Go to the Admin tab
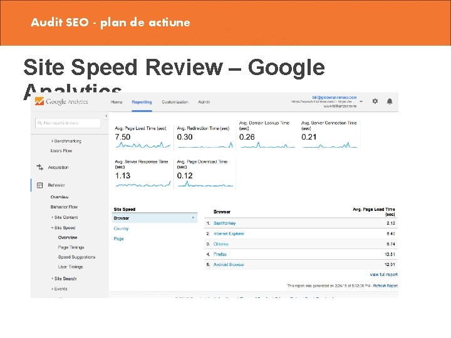This screenshot has width=451, height=338. [204, 102]
